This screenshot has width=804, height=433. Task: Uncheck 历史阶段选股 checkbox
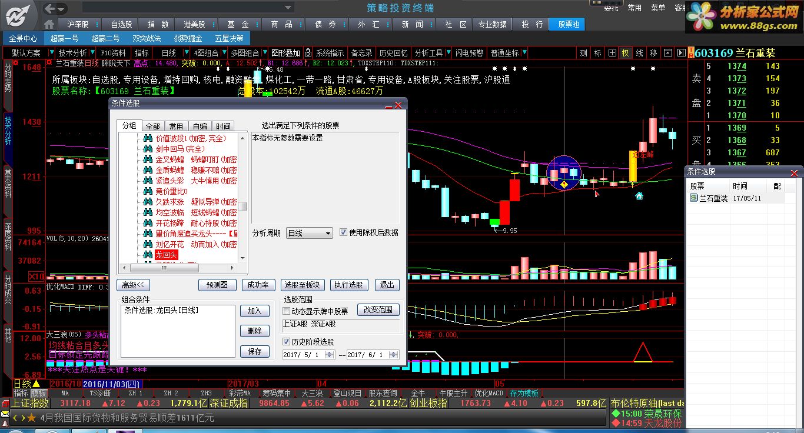[287, 342]
